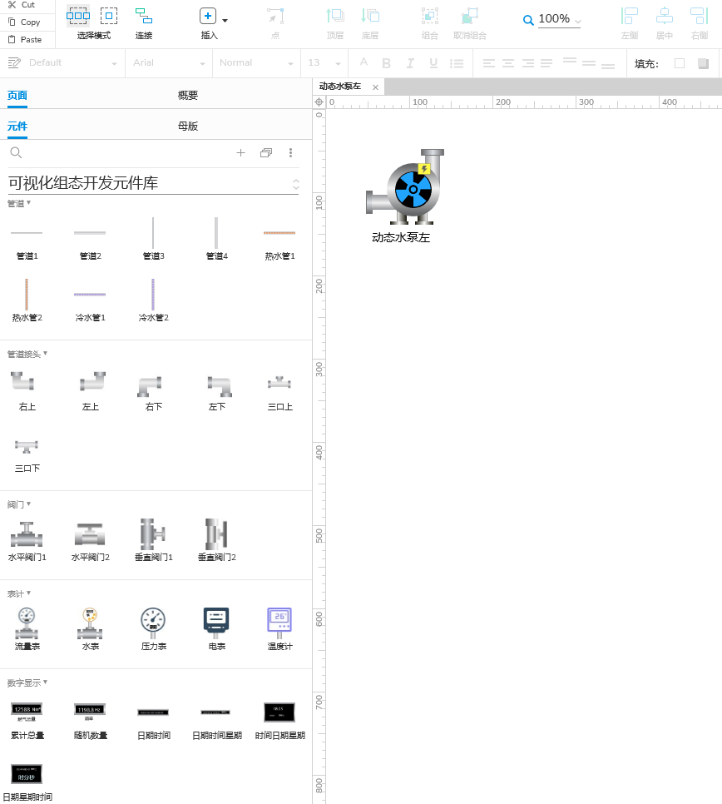Click the Paste button
This screenshot has height=804, width=722.
(x=25, y=39)
